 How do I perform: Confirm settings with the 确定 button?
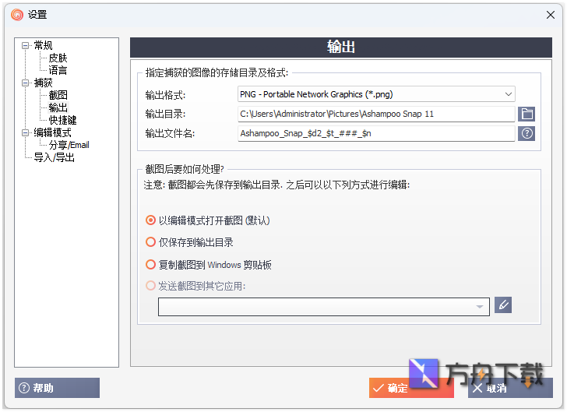click(411, 388)
